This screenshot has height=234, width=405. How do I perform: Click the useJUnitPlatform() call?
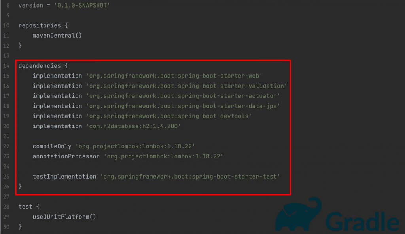(64, 217)
